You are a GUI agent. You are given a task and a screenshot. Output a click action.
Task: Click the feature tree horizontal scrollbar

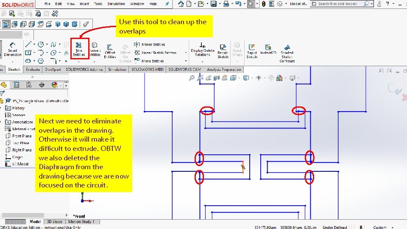(x=23, y=215)
